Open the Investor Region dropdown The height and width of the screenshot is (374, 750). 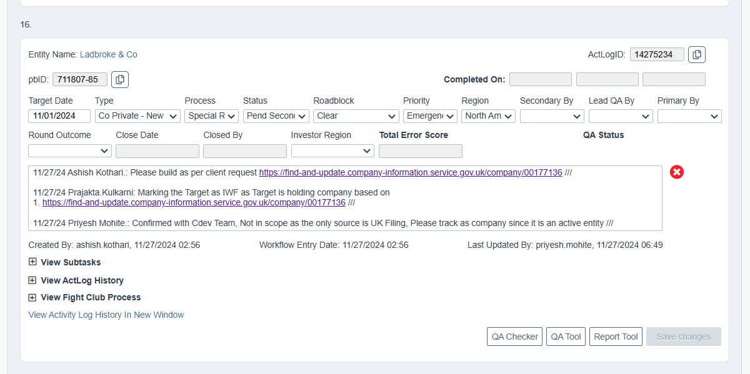332,150
